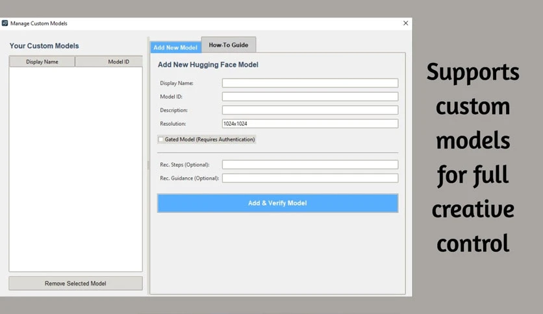Close the Manage Custom Models window
This screenshot has width=543, height=314.
tap(405, 23)
